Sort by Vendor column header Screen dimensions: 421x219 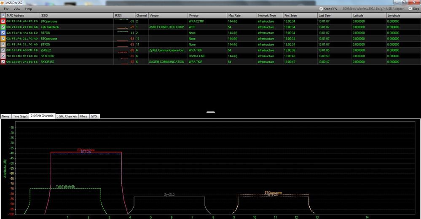point(168,16)
